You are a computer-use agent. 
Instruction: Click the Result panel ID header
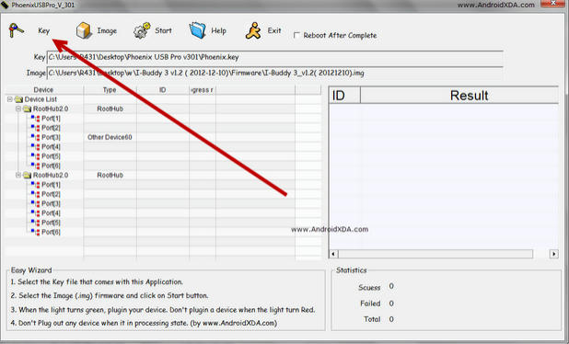(344, 96)
